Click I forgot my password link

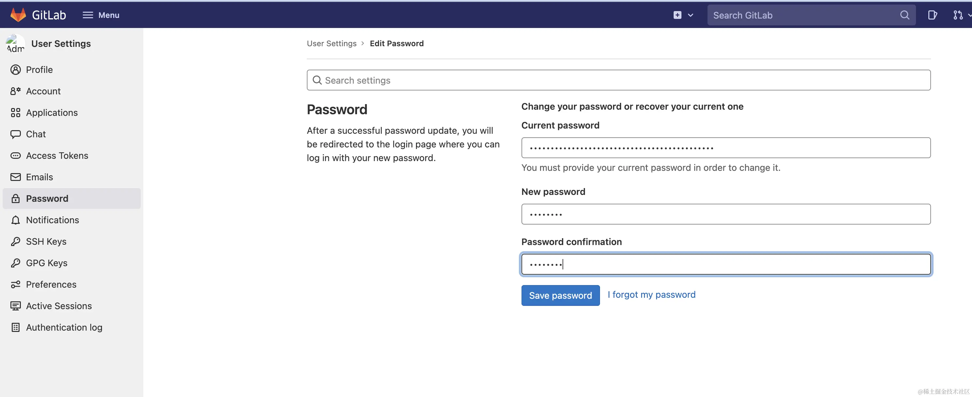point(651,295)
